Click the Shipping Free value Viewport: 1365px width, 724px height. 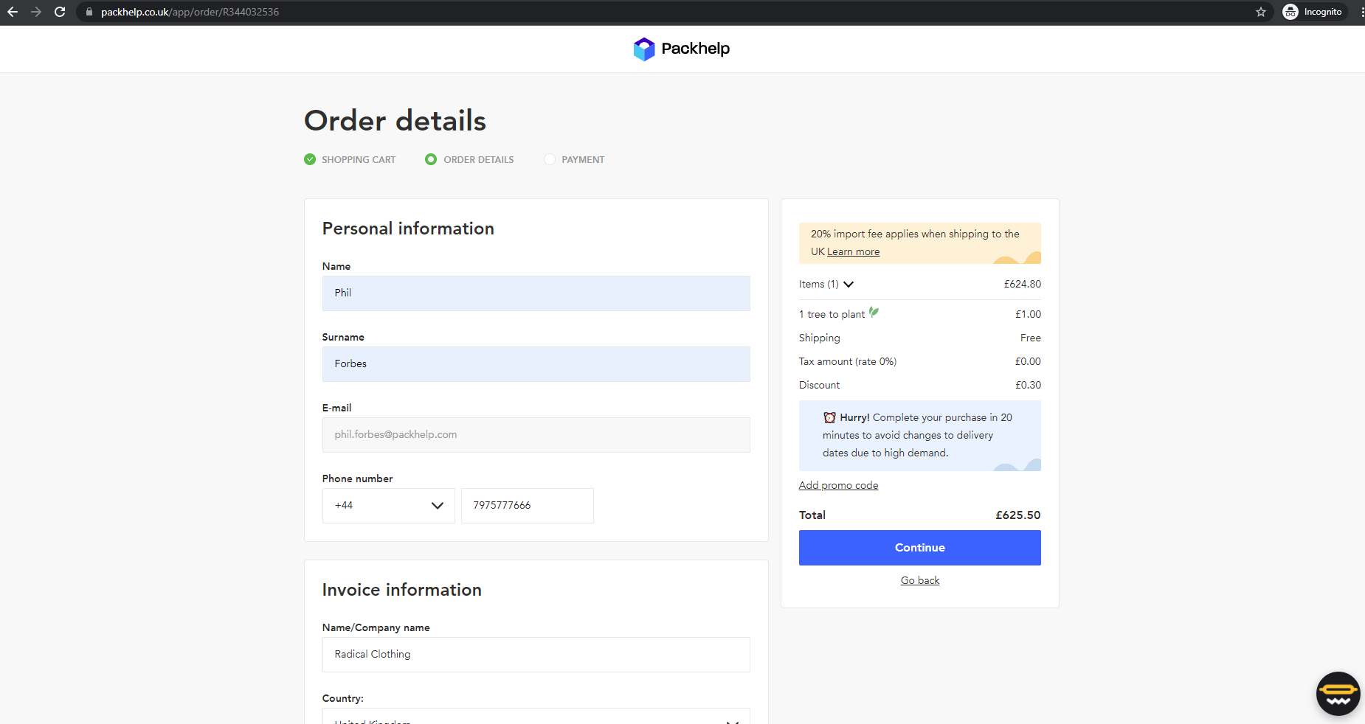click(x=1031, y=338)
